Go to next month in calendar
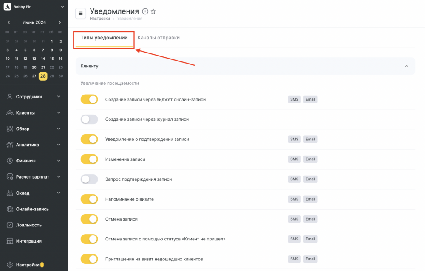 click(60, 22)
